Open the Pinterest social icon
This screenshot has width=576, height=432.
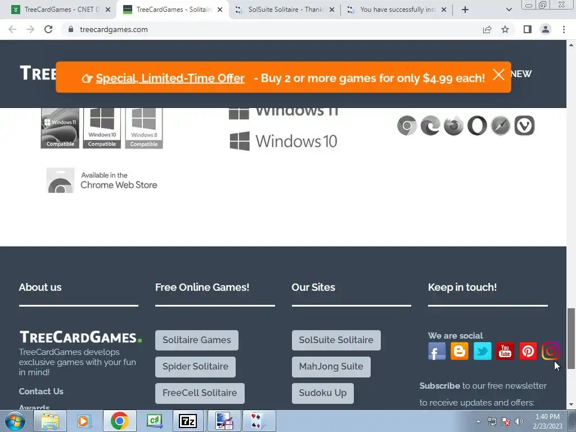[x=528, y=351]
